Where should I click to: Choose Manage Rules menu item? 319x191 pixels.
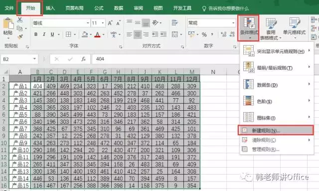point(277,150)
